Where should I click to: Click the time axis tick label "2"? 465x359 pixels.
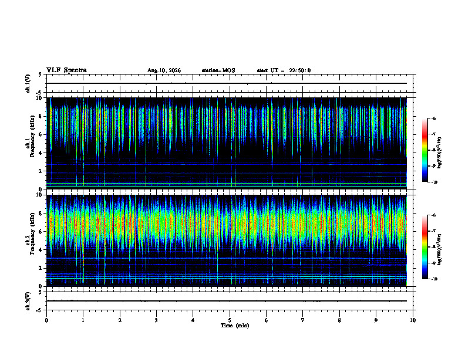[120, 320]
